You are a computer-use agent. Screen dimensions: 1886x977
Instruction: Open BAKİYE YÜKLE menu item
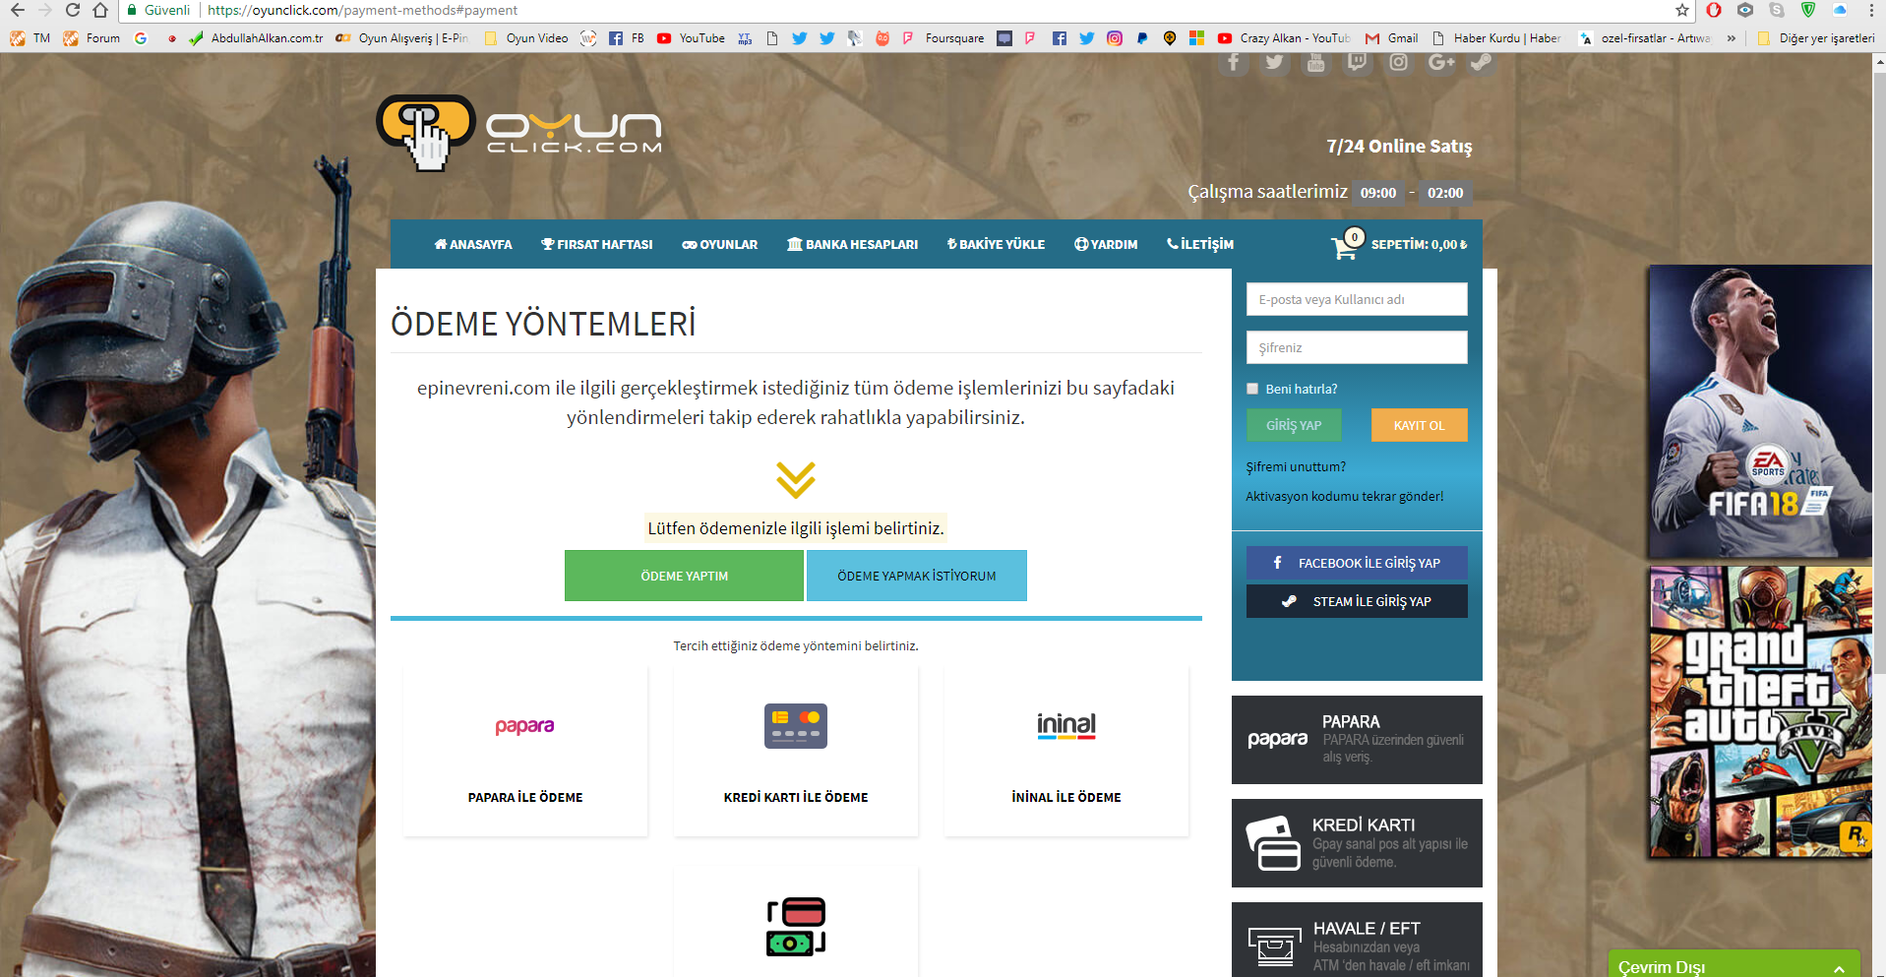tap(996, 244)
